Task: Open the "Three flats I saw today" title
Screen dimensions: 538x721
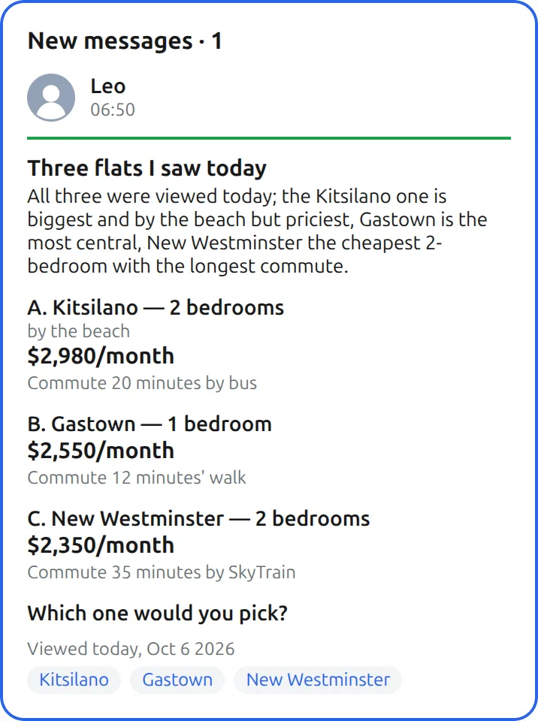Action: 147,168
